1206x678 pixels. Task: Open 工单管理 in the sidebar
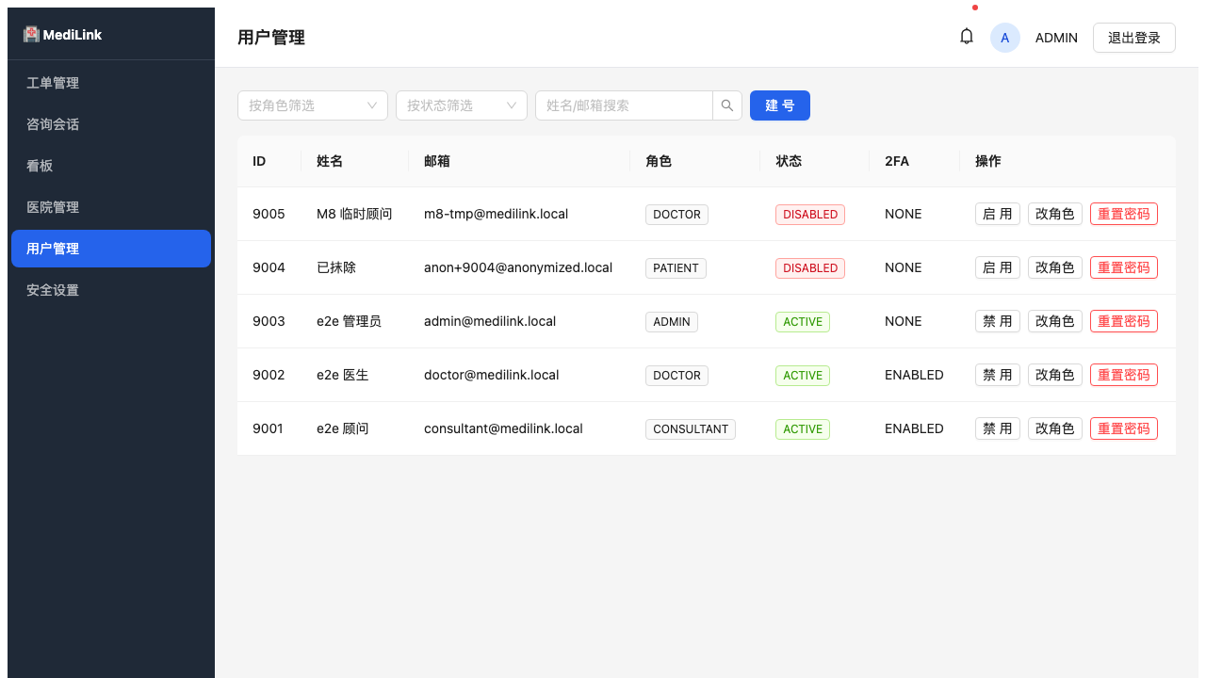pos(111,83)
